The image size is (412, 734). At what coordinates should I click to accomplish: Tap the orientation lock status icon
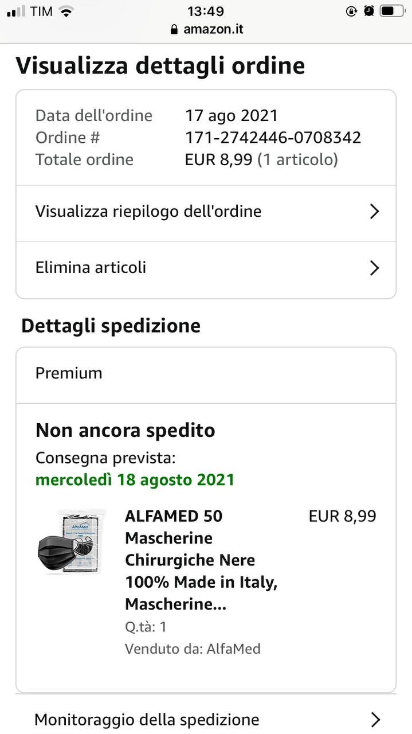pyautogui.click(x=352, y=11)
